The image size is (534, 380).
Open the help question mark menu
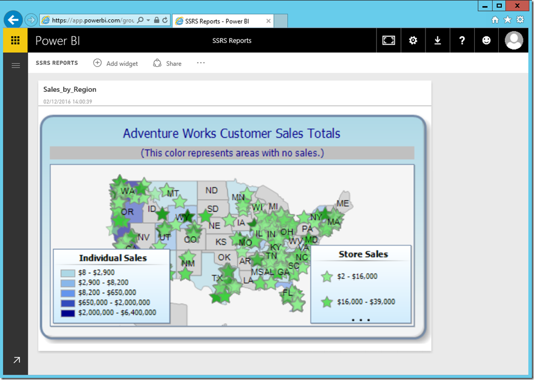[x=462, y=40]
